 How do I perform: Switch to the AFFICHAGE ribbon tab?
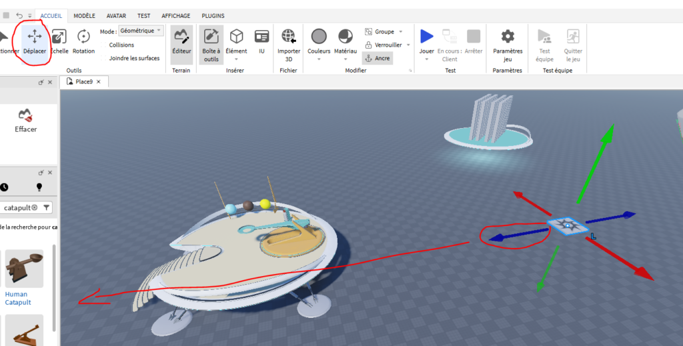click(176, 16)
